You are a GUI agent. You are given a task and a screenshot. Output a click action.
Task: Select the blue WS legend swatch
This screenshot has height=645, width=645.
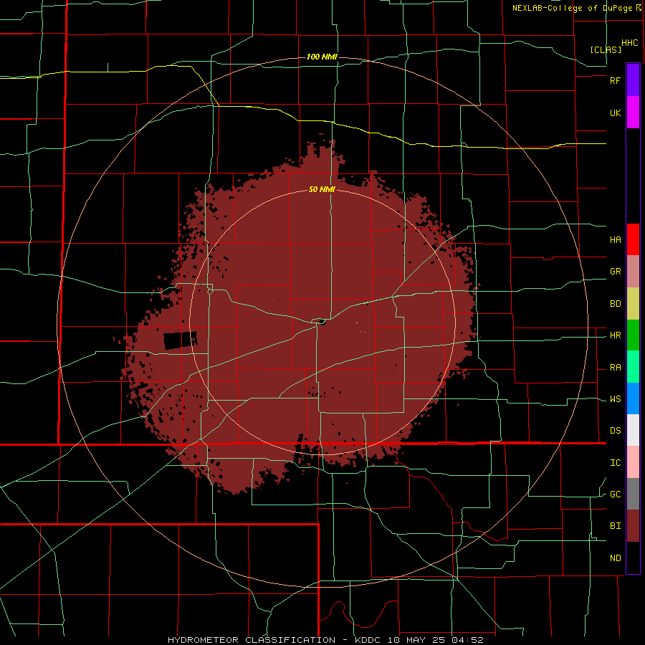coord(633,398)
